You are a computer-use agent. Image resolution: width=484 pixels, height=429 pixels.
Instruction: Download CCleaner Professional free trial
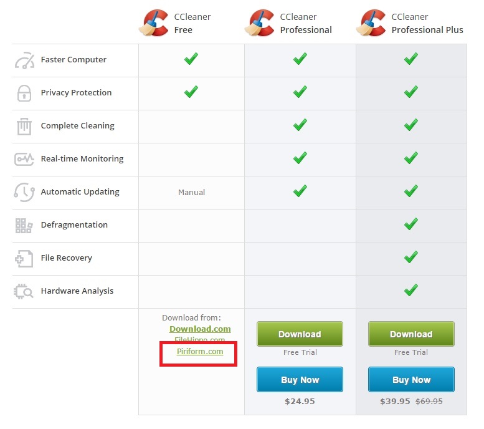click(x=300, y=334)
